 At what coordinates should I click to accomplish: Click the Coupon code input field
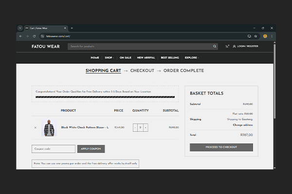click(x=54, y=149)
